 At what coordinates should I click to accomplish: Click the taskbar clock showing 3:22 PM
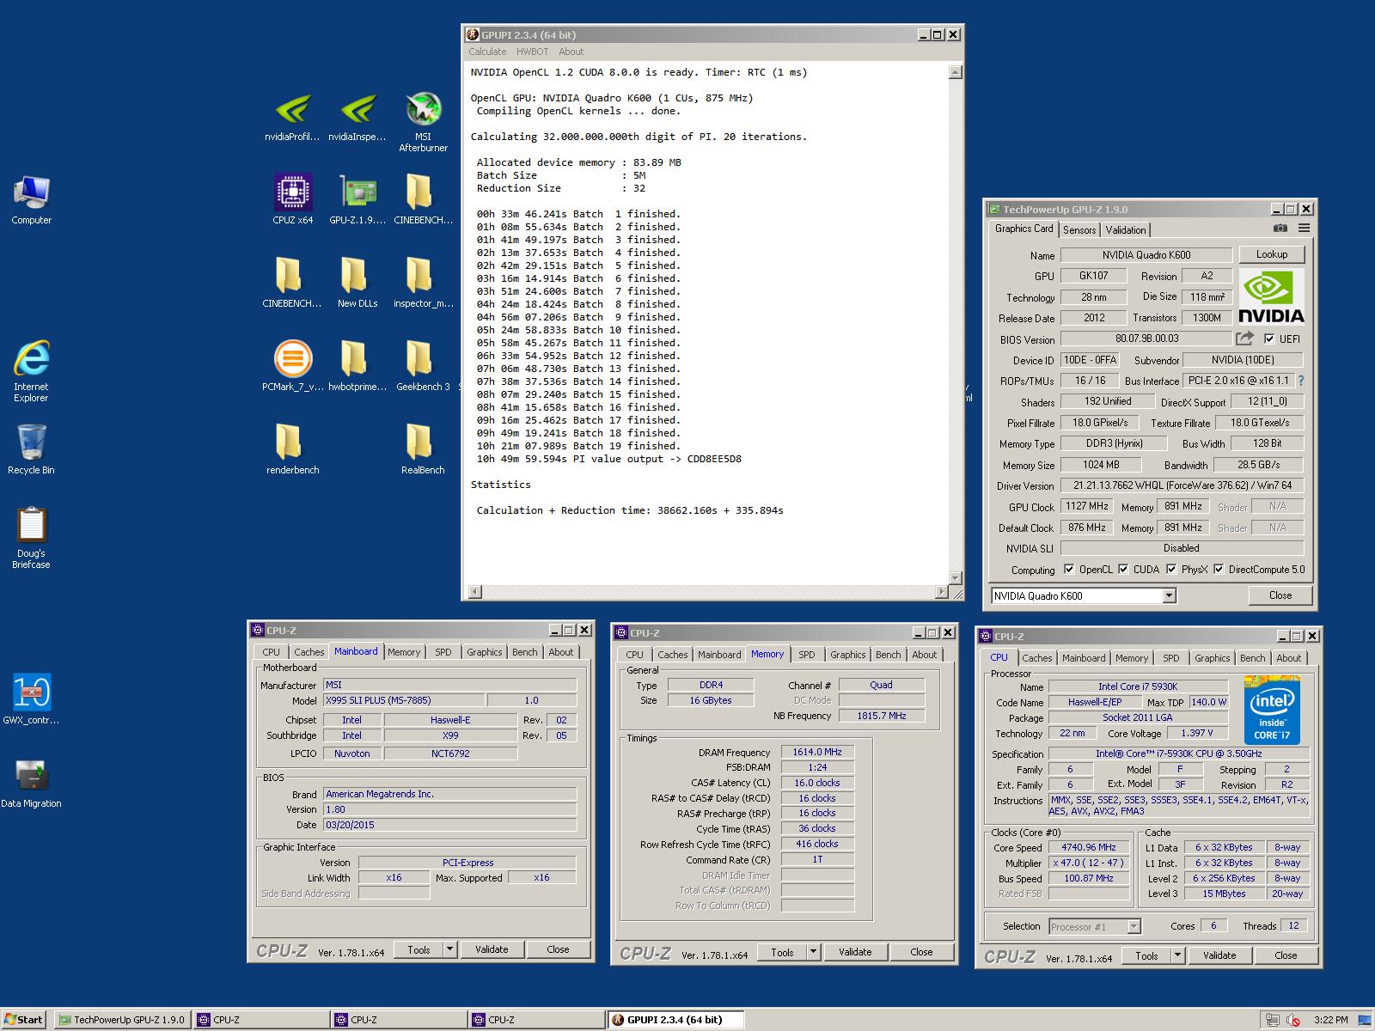tap(1330, 1020)
